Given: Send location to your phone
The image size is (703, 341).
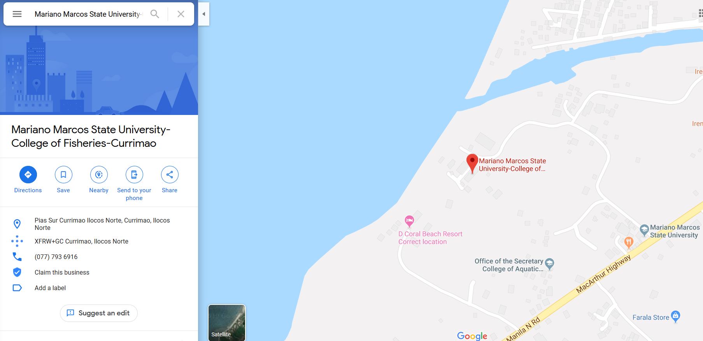Looking at the screenshot, I should pyautogui.click(x=134, y=184).
